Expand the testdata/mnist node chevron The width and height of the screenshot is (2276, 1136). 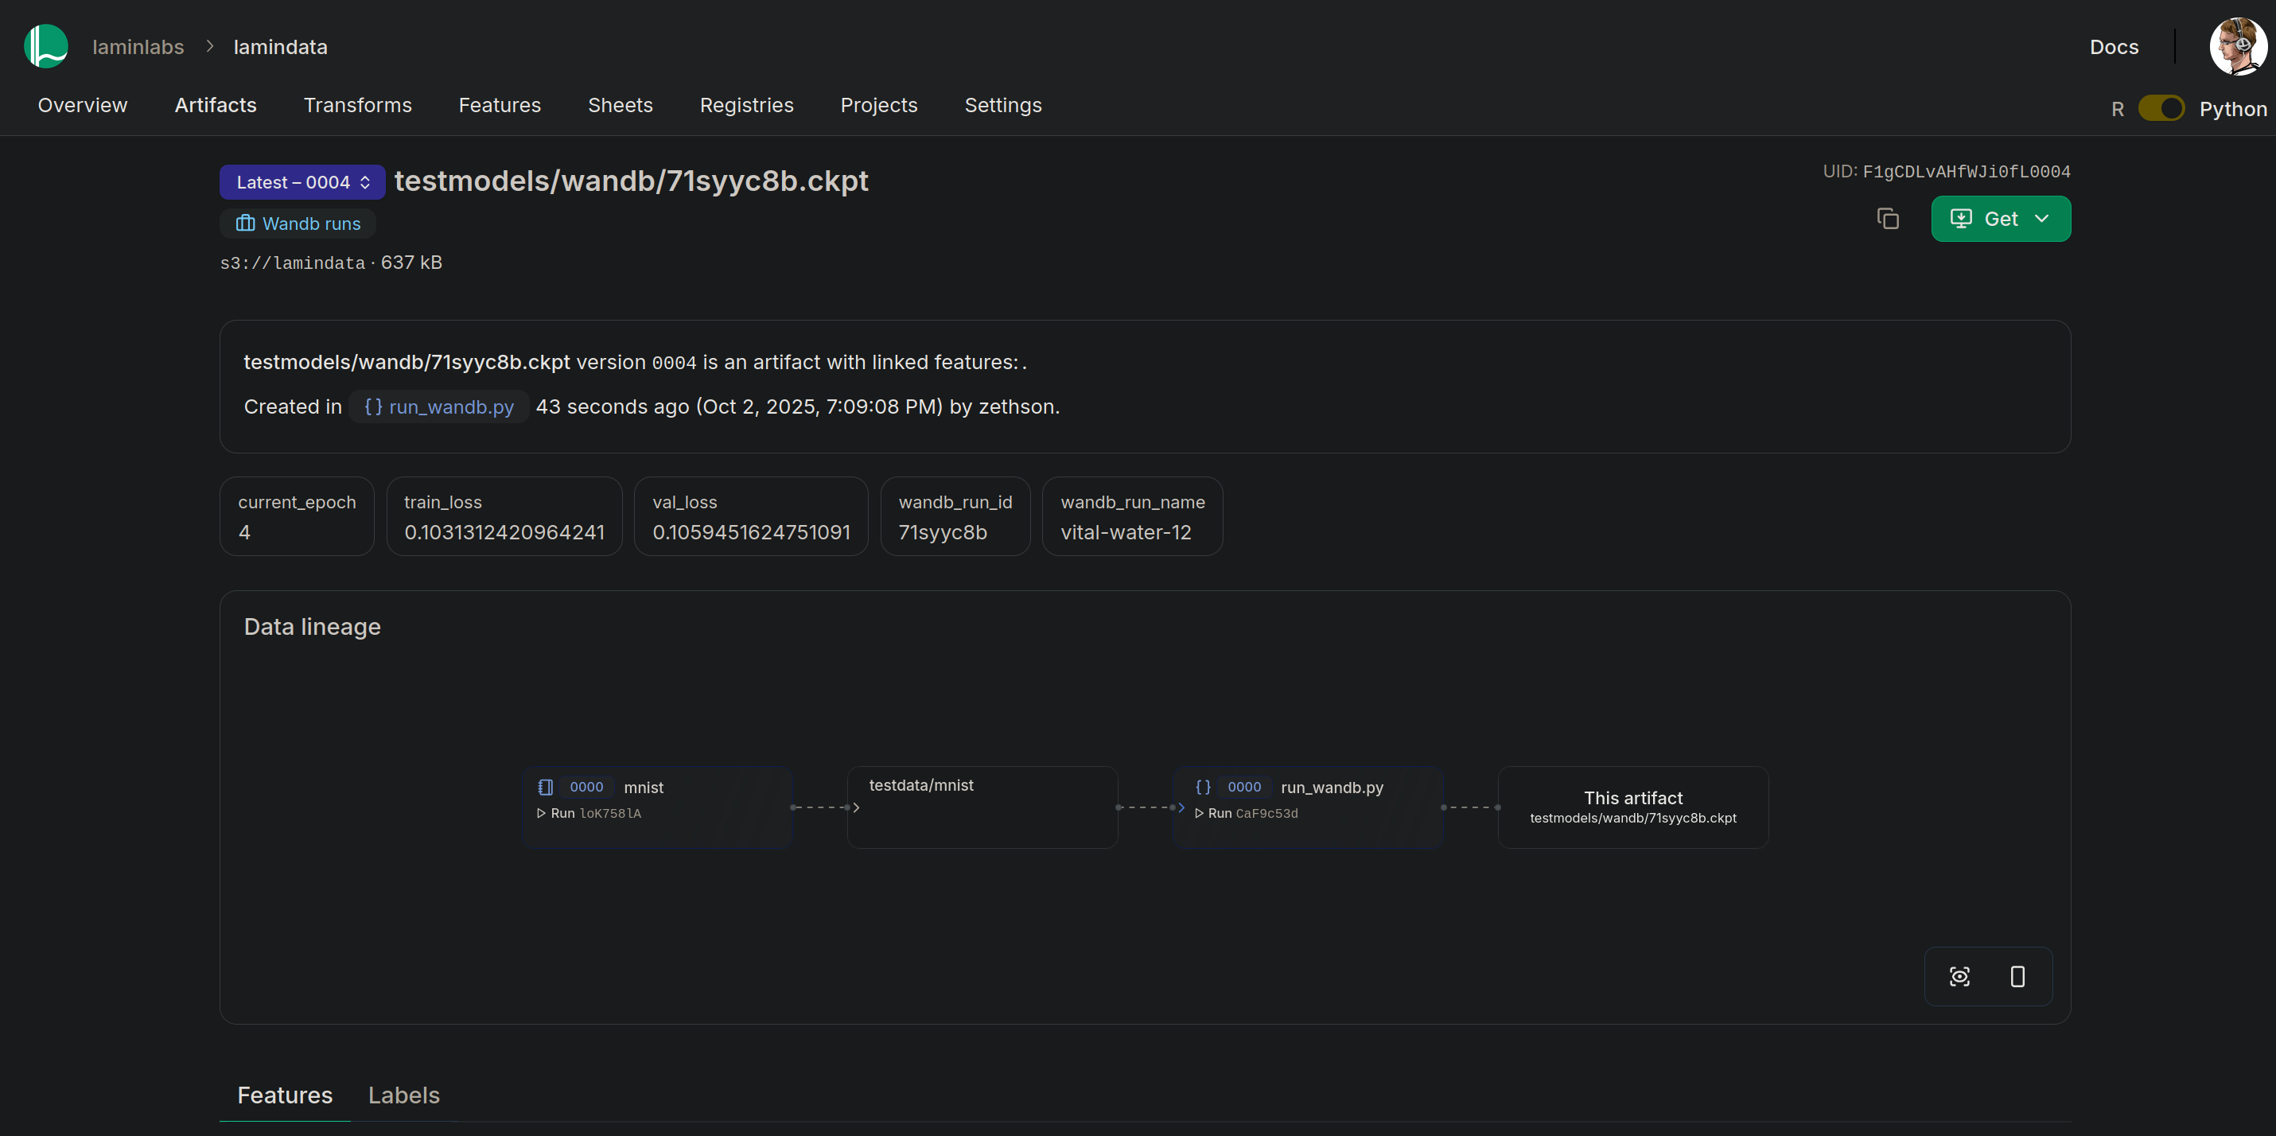(856, 807)
